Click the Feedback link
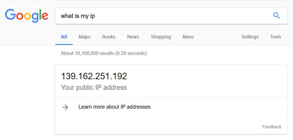 272,127
